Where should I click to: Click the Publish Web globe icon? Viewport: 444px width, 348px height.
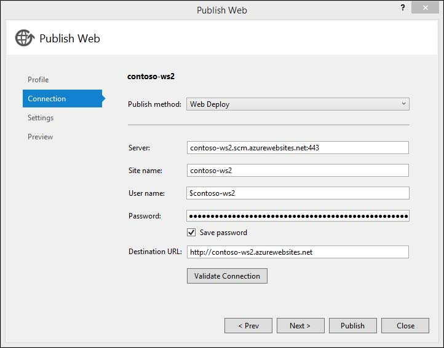25,38
